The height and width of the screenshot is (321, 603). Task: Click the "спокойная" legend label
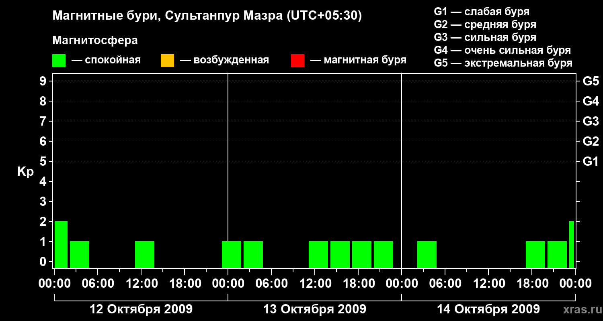tap(112, 61)
